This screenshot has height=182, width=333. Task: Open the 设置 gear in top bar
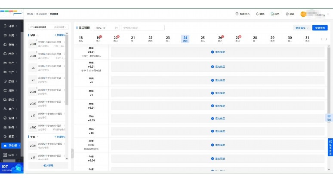pos(290,14)
